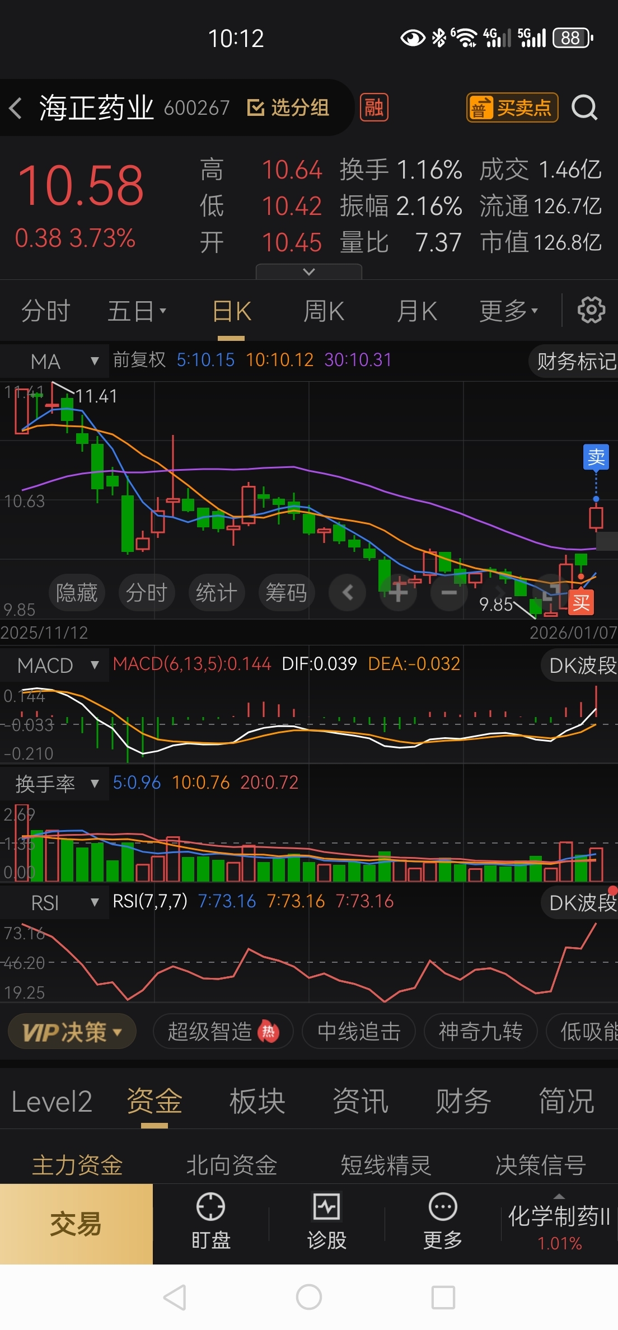The height and width of the screenshot is (1330, 618).
Task: Tap the 30:10.31 MA30 value
Action: pyautogui.click(x=358, y=359)
